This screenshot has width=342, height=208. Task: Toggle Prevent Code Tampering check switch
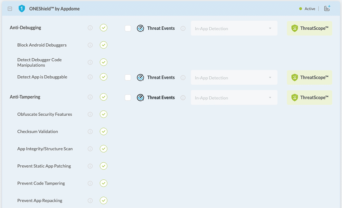pyautogui.click(x=104, y=183)
